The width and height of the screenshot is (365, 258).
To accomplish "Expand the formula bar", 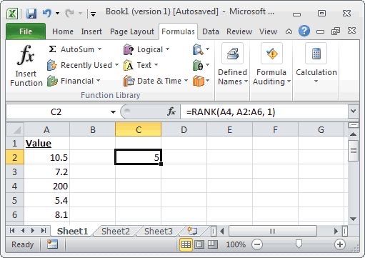I will [x=354, y=111].
